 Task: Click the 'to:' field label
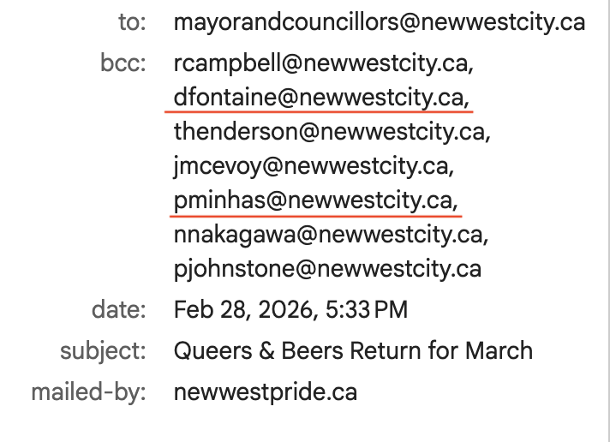coord(132,22)
